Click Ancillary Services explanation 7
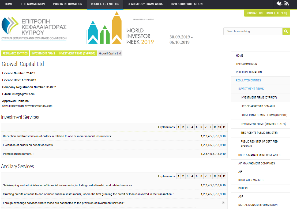 click(x=206, y=176)
